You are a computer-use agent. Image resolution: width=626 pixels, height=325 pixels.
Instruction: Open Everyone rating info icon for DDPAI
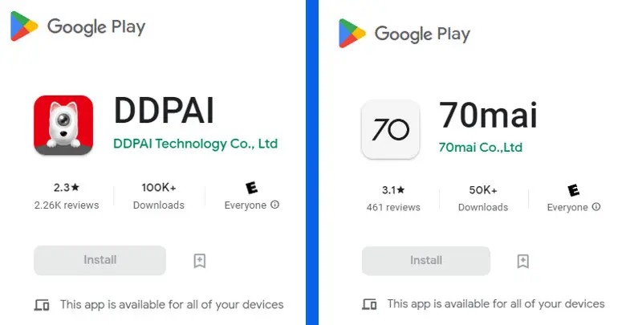tap(274, 205)
